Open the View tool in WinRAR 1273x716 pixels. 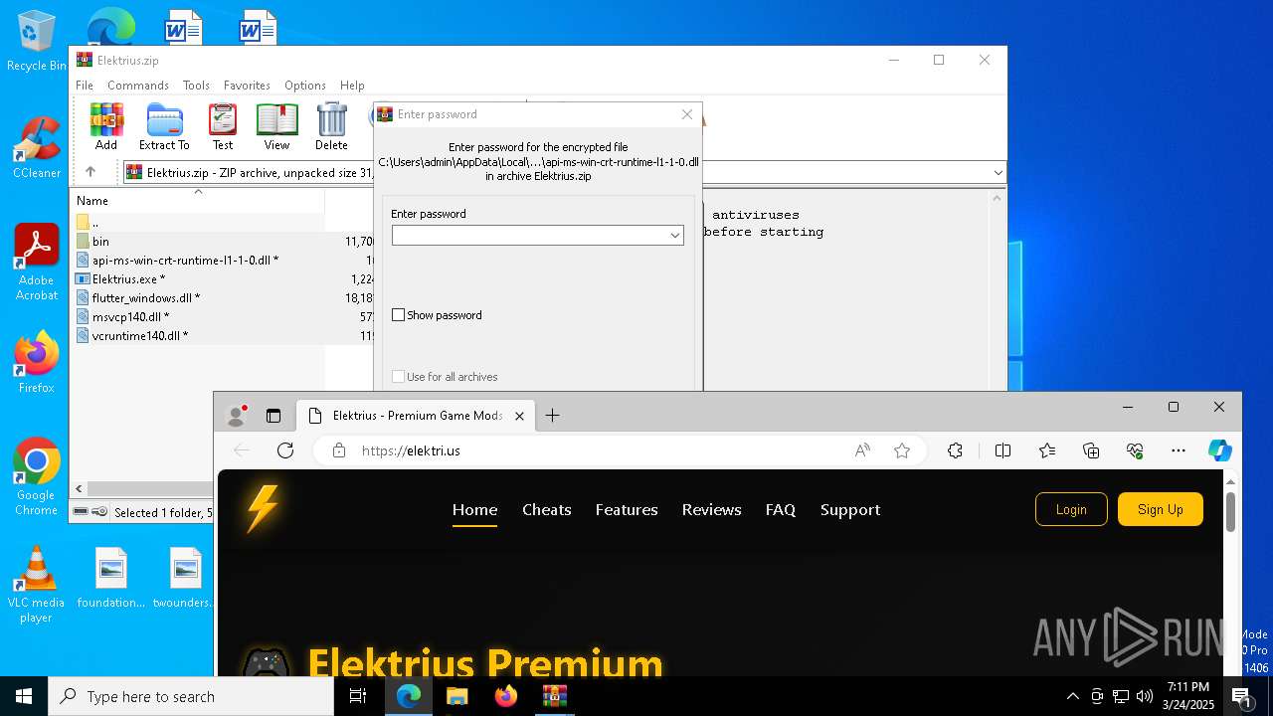coord(276,126)
